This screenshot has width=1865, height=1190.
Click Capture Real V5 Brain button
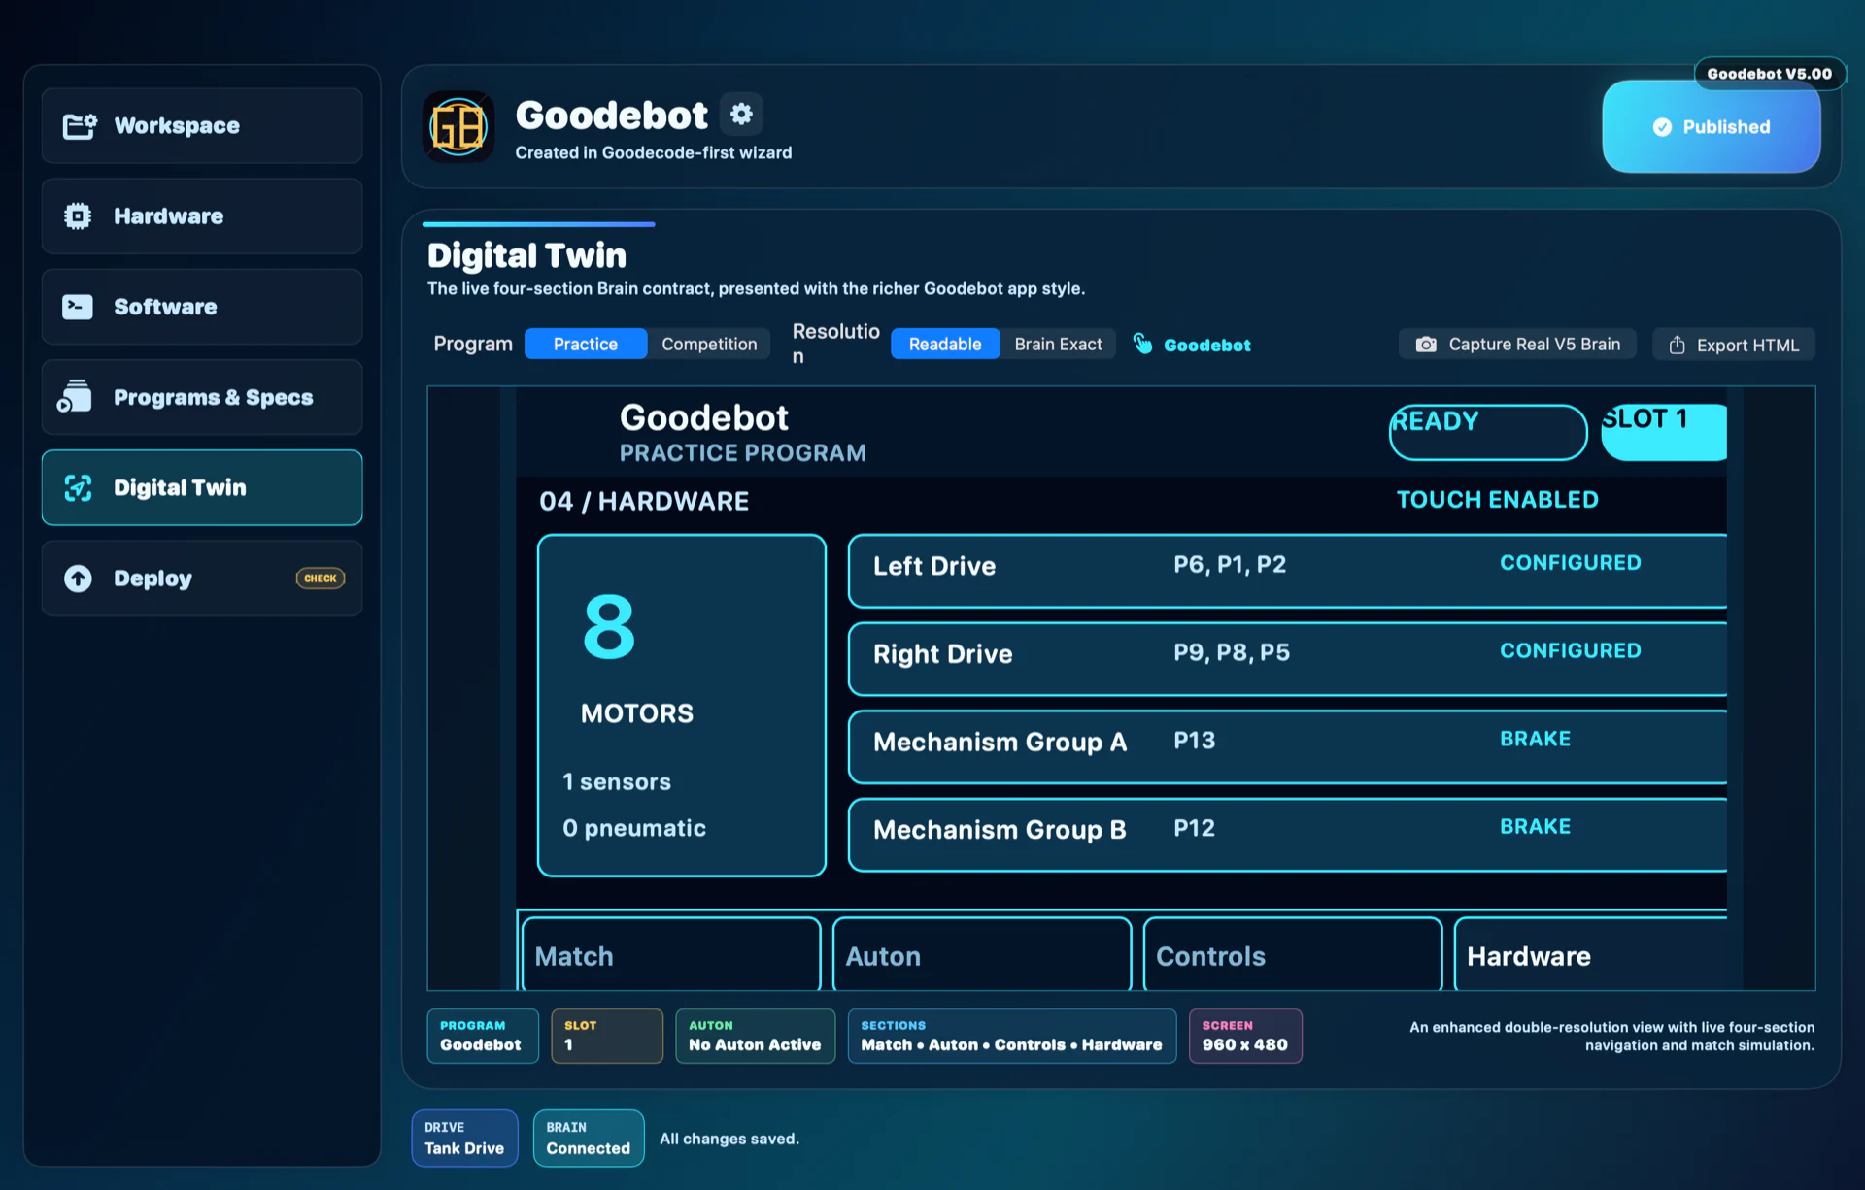coord(1517,345)
